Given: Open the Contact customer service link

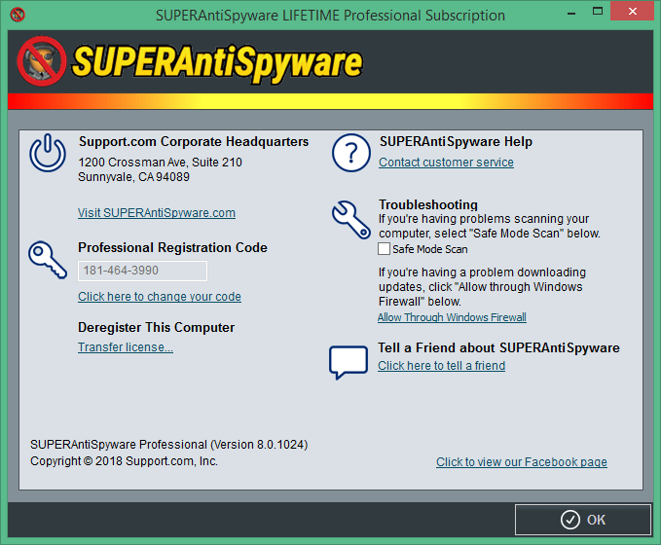Looking at the screenshot, I should click(x=446, y=163).
